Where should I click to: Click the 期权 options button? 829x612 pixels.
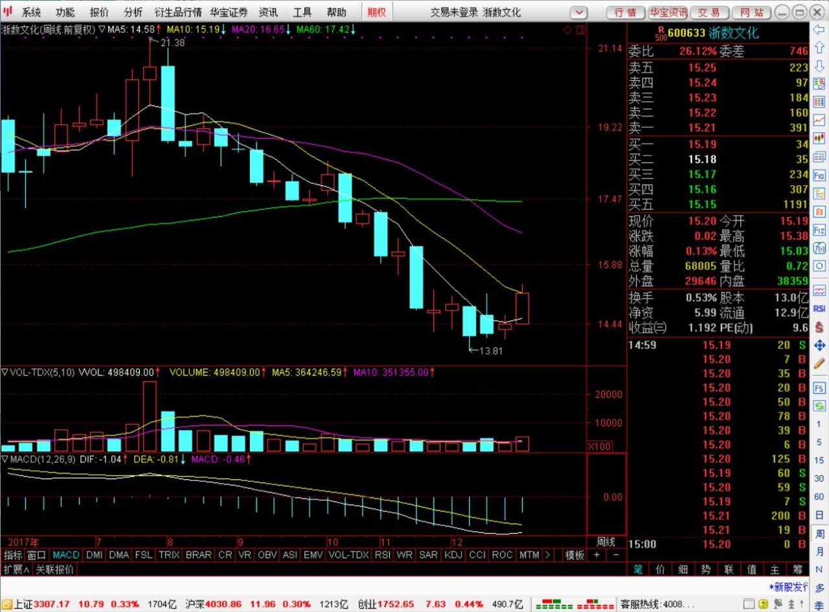(x=376, y=12)
